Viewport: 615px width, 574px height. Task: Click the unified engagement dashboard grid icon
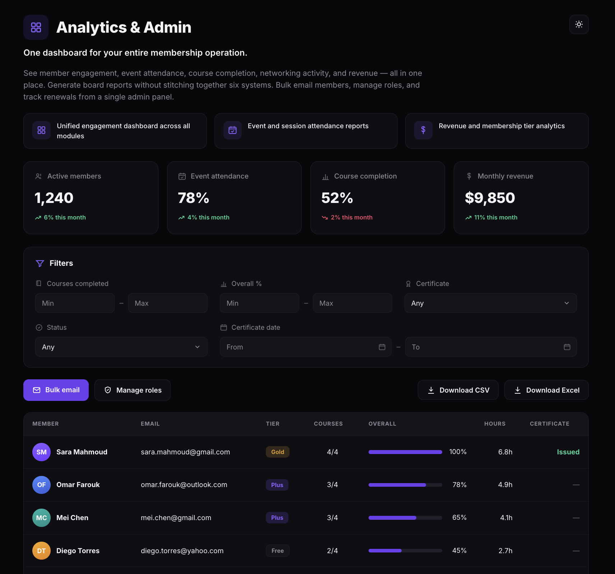(41, 130)
